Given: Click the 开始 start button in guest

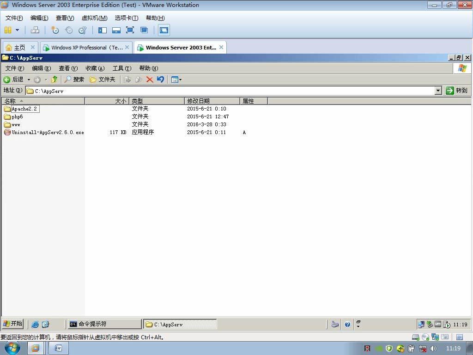Looking at the screenshot, I should click(x=12, y=324).
